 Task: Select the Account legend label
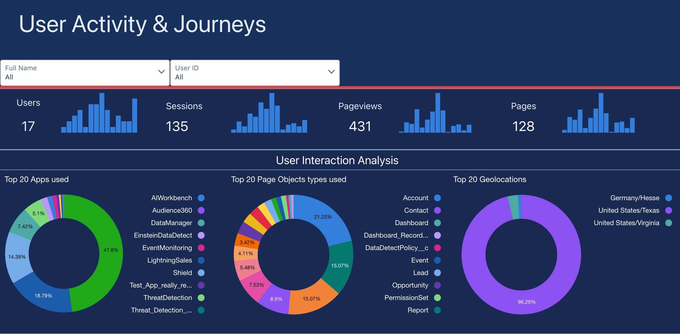(416, 198)
